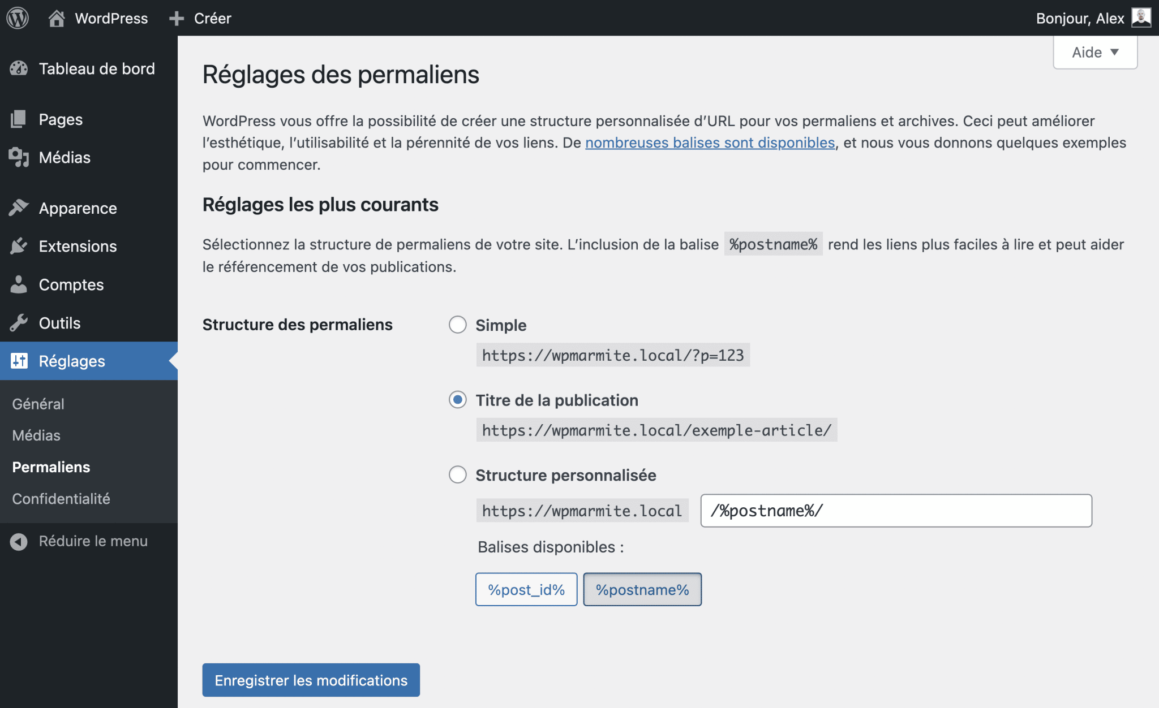Click the Réglages sliders icon
The width and height of the screenshot is (1159, 708).
(19, 361)
